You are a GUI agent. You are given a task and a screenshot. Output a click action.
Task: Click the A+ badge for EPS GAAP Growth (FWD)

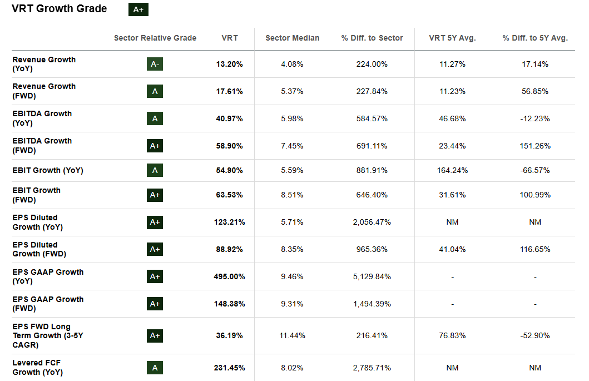pos(155,304)
